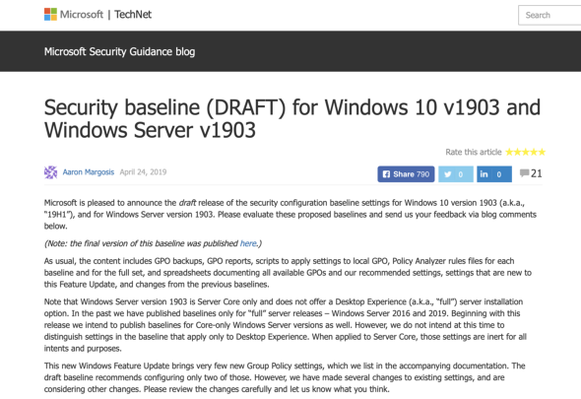Rate article with first star
Image resolution: width=581 pixels, height=399 pixels.
(x=509, y=152)
